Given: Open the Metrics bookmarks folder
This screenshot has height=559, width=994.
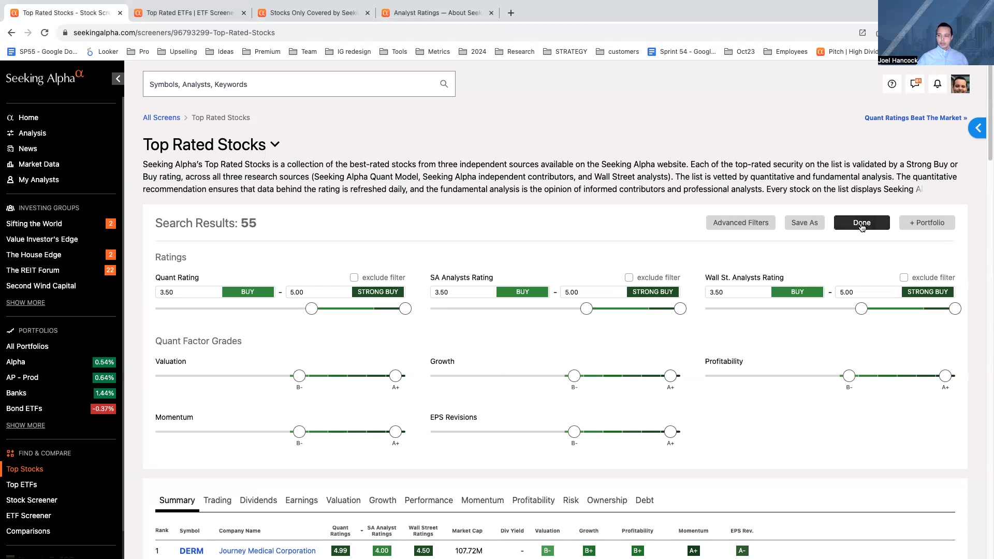Looking at the screenshot, I should [x=433, y=52].
